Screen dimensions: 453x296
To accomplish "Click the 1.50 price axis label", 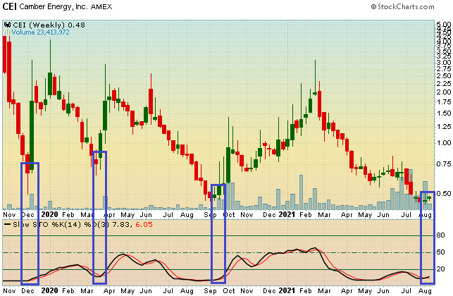I will pos(444,113).
